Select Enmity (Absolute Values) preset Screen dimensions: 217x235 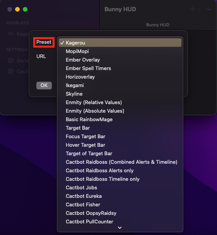point(120,111)
